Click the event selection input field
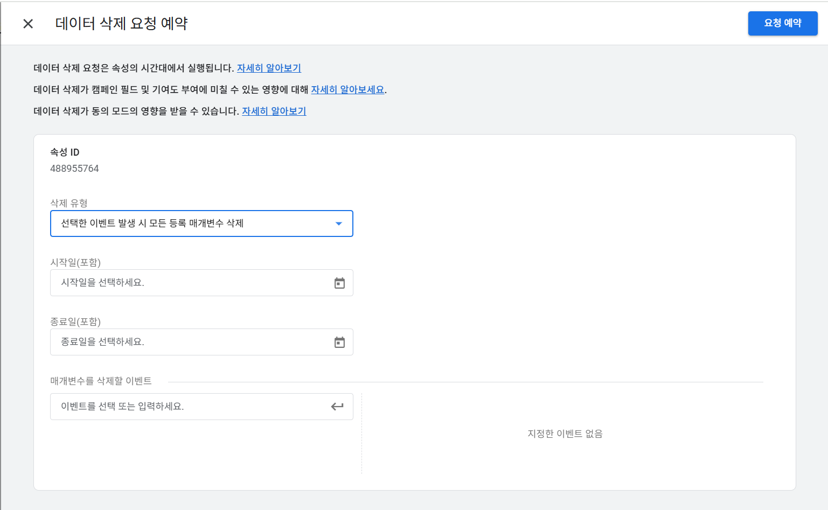 (x=201, y=407)
